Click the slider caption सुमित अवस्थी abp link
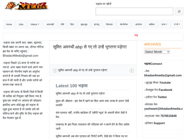This screenshot has width=186, height=139. click(83, 70)
